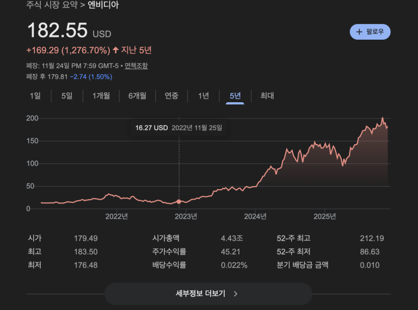Click the plus icon in 팔로우 button
Image resolution: width=418 pixels, height=310 pixels.
tap(359, 32)
